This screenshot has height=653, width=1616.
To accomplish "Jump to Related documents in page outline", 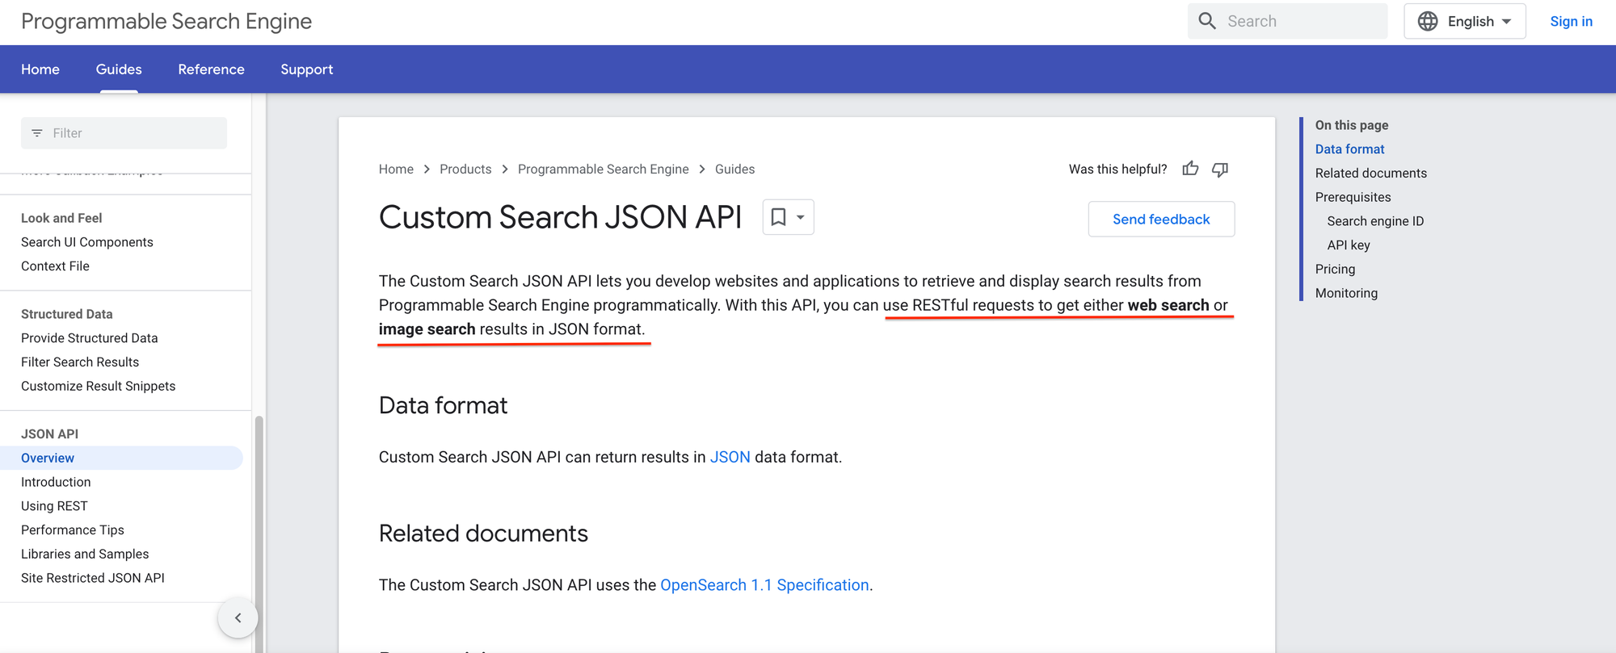I will 1371,173.
